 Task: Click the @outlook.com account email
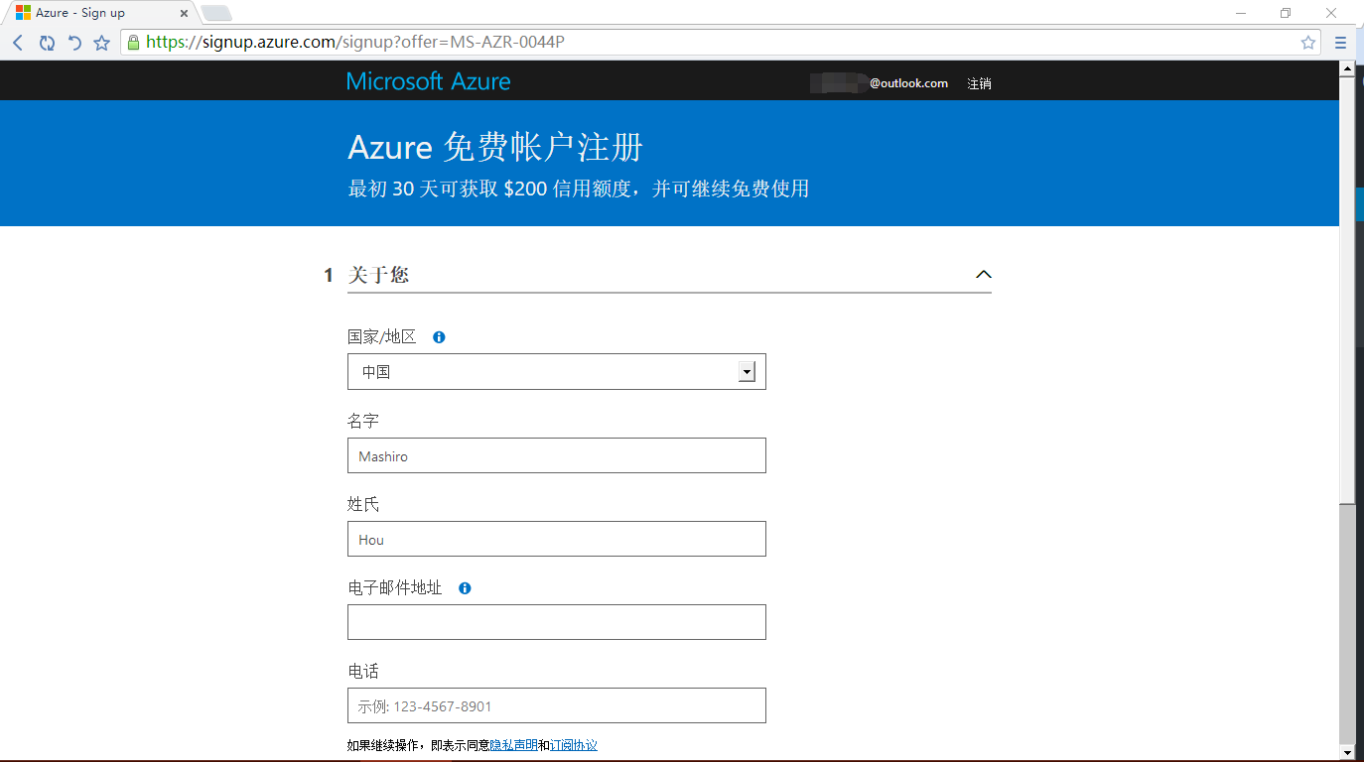point(908,83)
